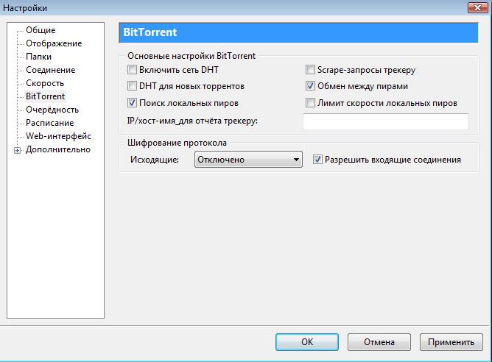Enable 'Scrape-запросы трекеру' checkbox

pos(310,70)
